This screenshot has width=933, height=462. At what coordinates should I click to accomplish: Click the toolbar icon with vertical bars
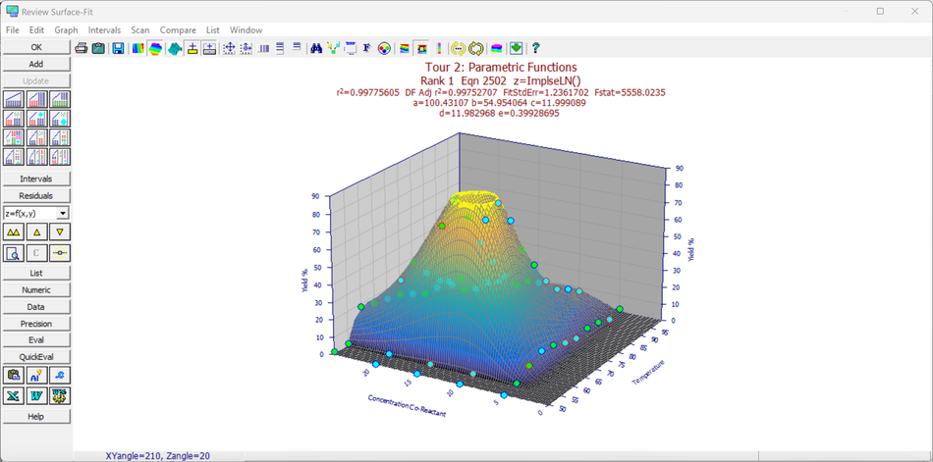(x=263, y=49)
